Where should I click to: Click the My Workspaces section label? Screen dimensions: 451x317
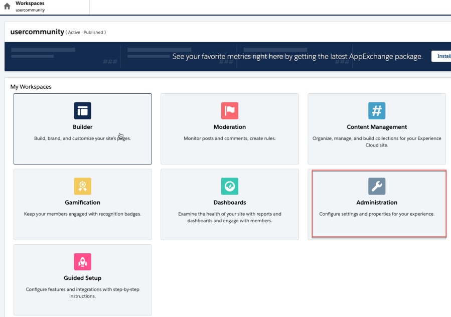(x=31, y=87)
